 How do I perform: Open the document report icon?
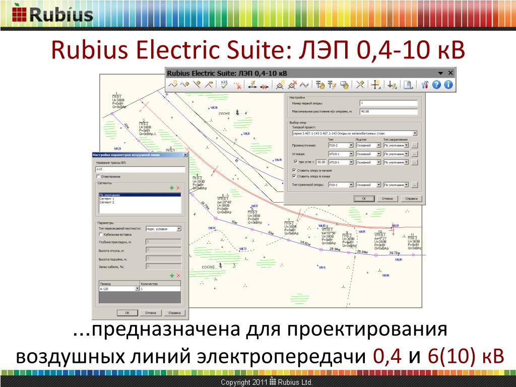coord(408,85)
